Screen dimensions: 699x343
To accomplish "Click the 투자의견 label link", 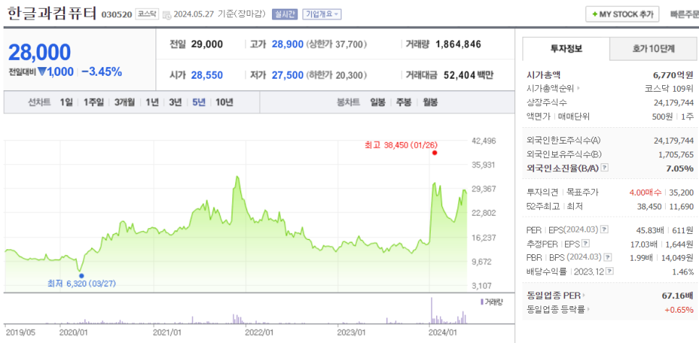I will (x=542, y=192).
